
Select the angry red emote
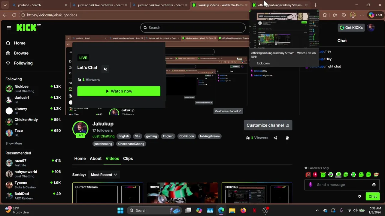click(308, 175)
